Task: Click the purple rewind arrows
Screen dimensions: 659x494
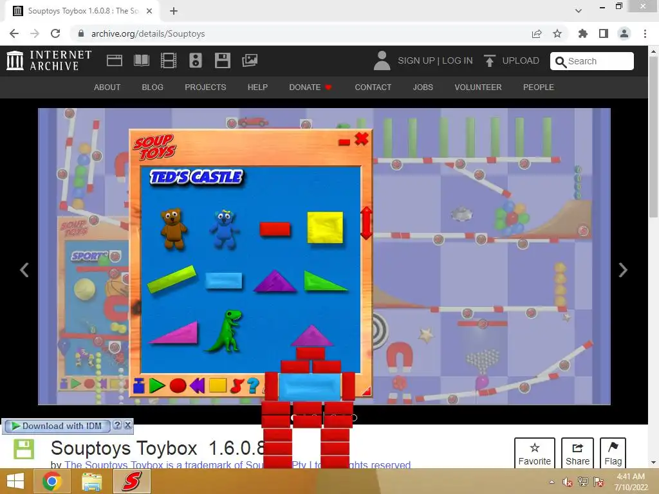Action: click(197, 386)
